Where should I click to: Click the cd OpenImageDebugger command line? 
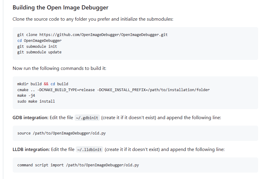39,41
